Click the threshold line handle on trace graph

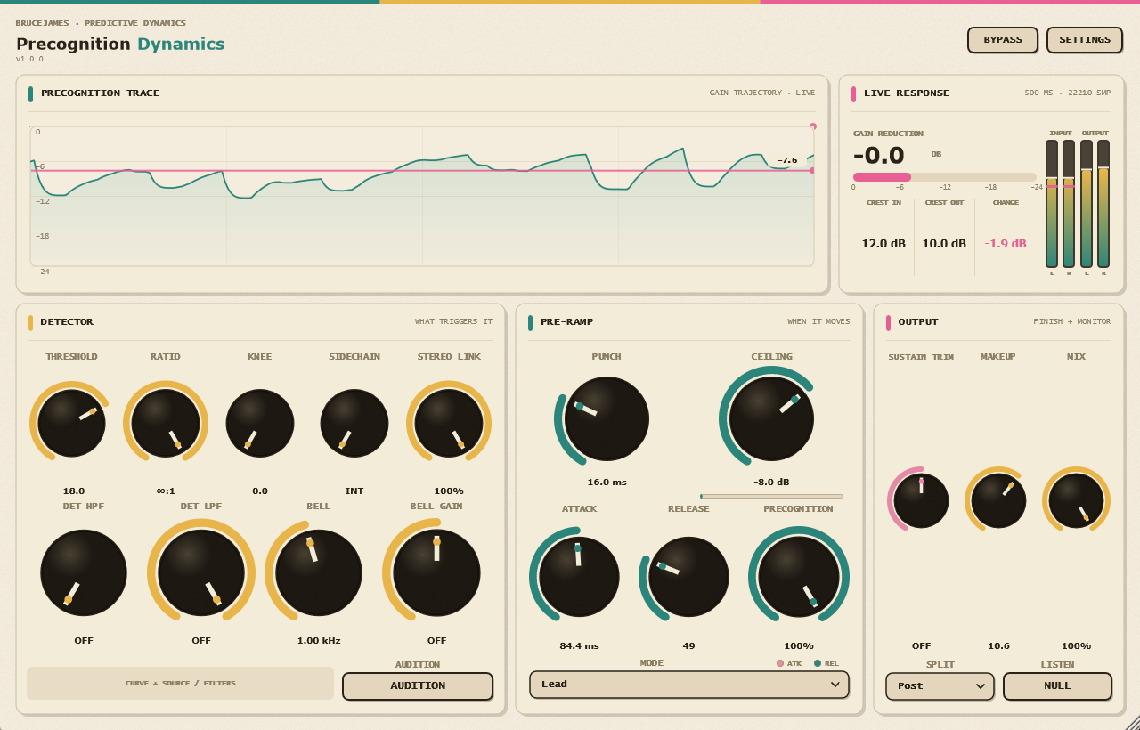click(812, 170)
